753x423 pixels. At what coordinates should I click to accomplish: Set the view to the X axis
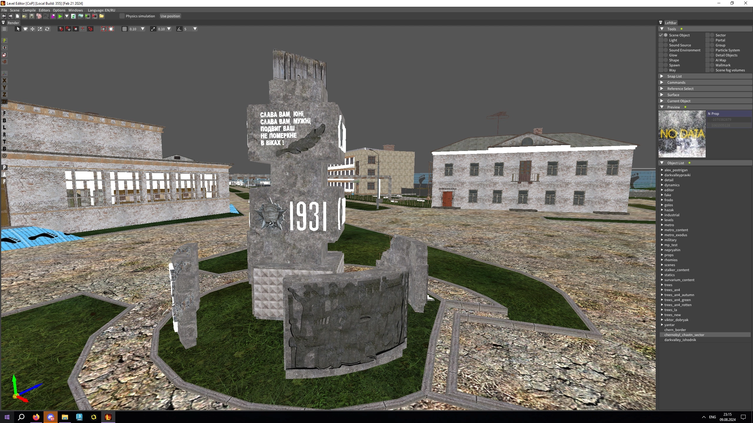point(4,80)
